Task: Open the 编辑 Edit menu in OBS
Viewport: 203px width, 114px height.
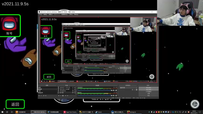Action: point(45,14)
